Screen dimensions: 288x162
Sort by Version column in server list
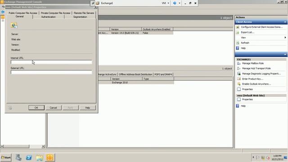pos(126,29)
